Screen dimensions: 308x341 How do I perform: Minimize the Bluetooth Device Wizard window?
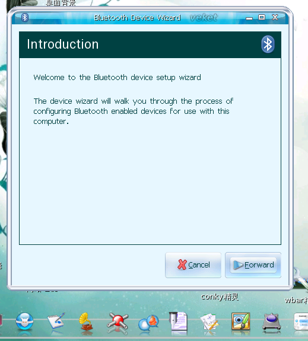tap(249, 18)
